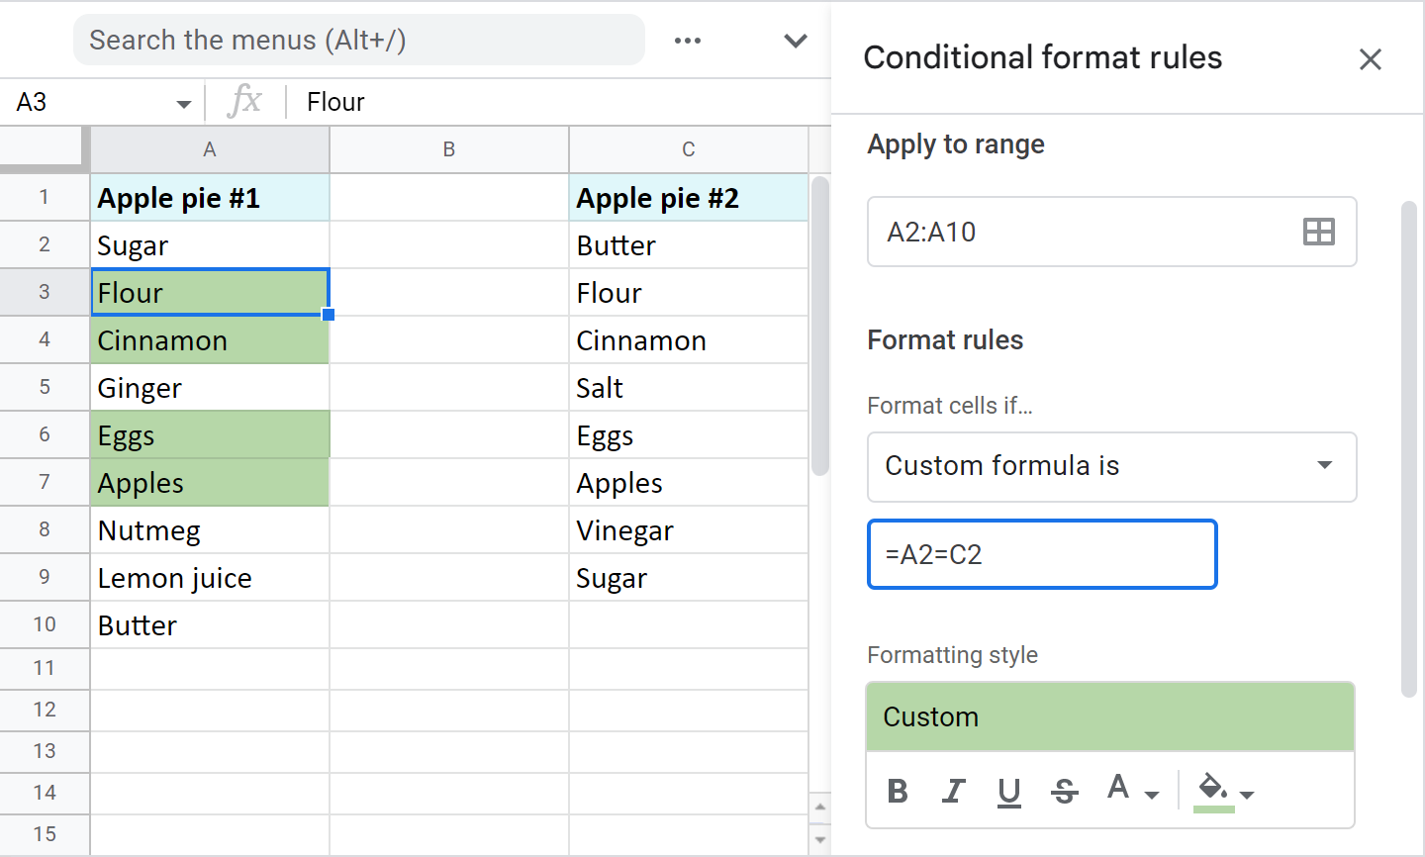Click the select data range grid icon
This screenshot has height=857, width=1425.
click(1319, 233)
